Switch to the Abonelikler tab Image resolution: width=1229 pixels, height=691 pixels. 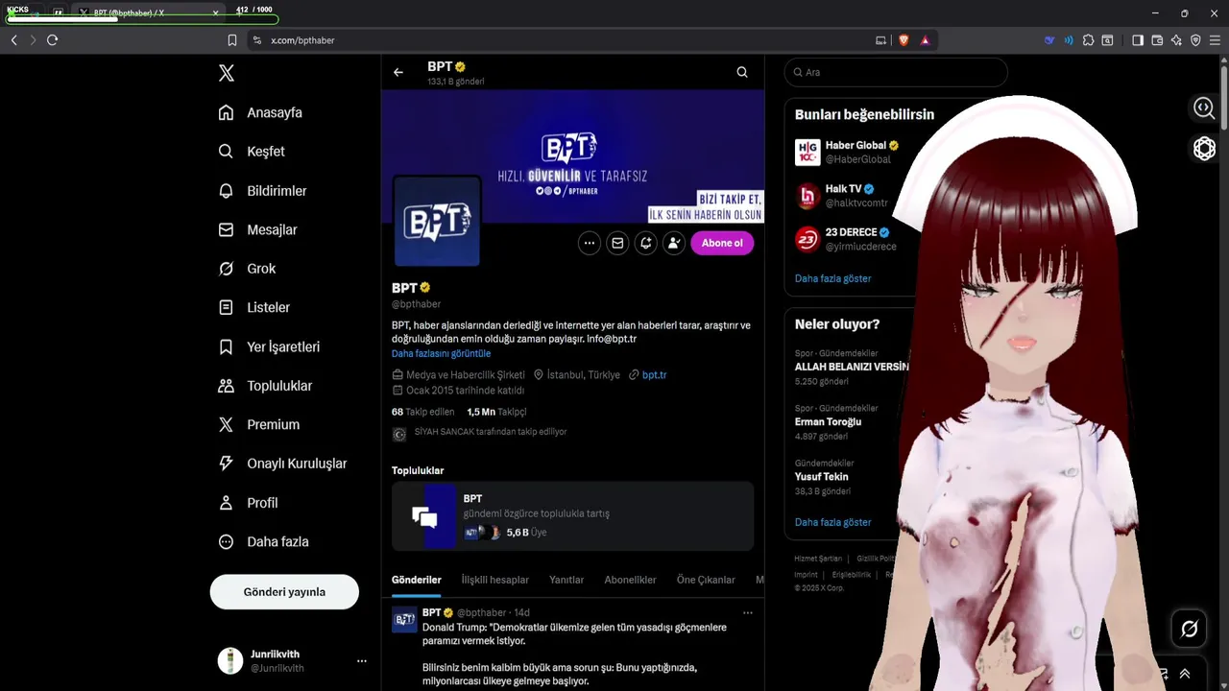click(x=630, y=580)
